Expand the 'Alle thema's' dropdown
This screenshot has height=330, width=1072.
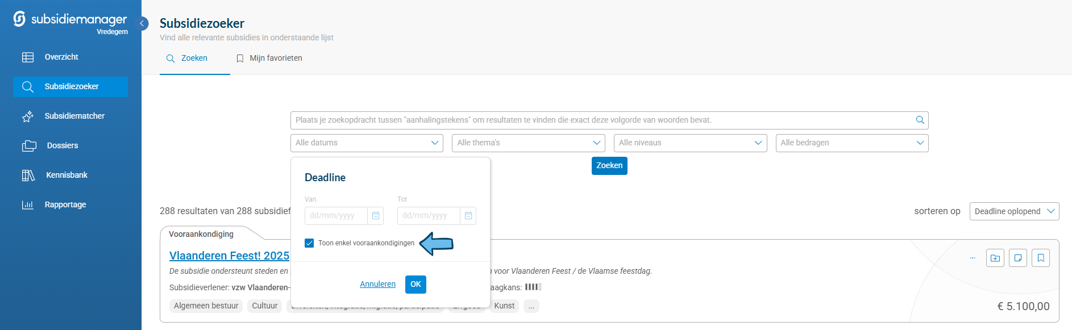tap(528, 143)
